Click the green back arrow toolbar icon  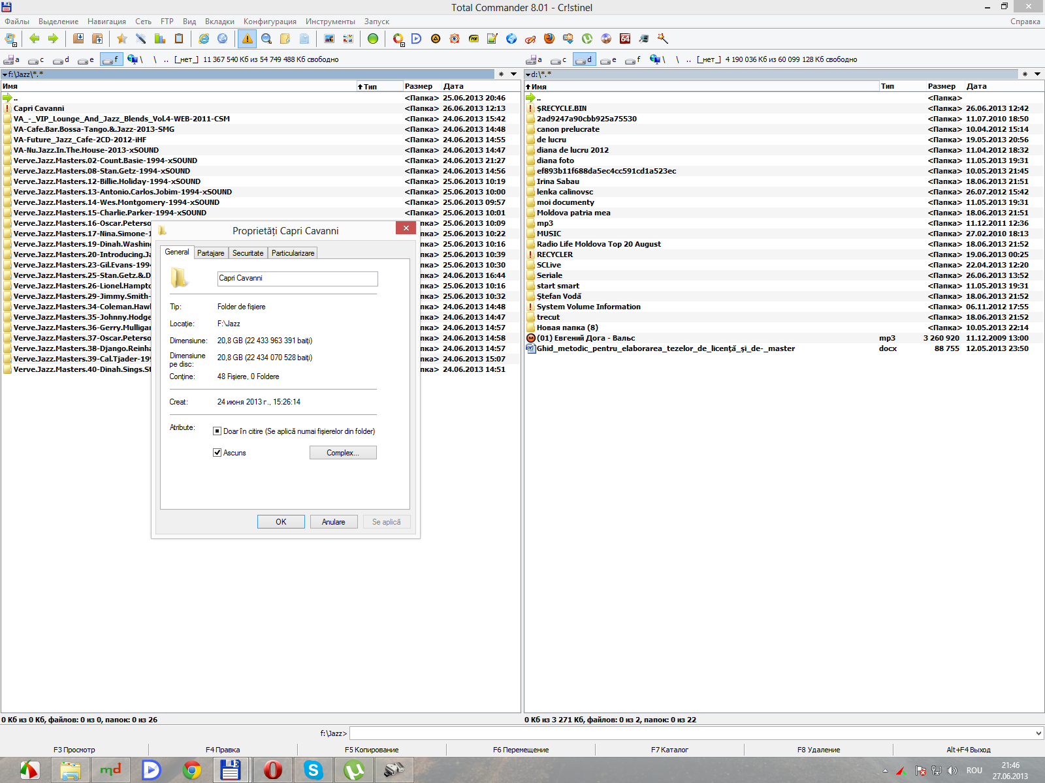[x=35, y=38]
